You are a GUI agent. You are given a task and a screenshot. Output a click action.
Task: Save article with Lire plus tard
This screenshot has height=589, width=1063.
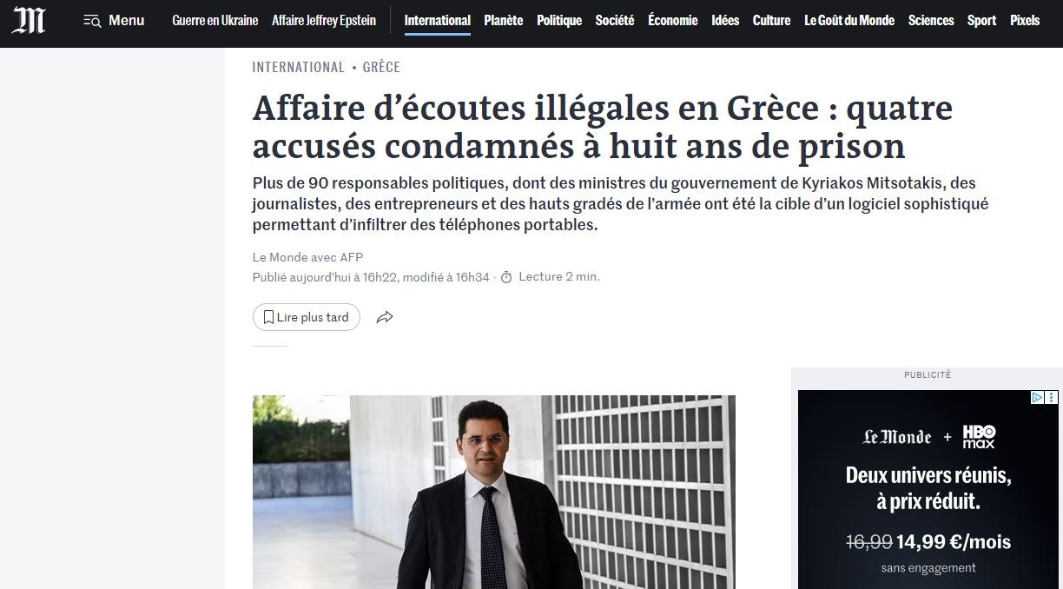pos(306,317)
